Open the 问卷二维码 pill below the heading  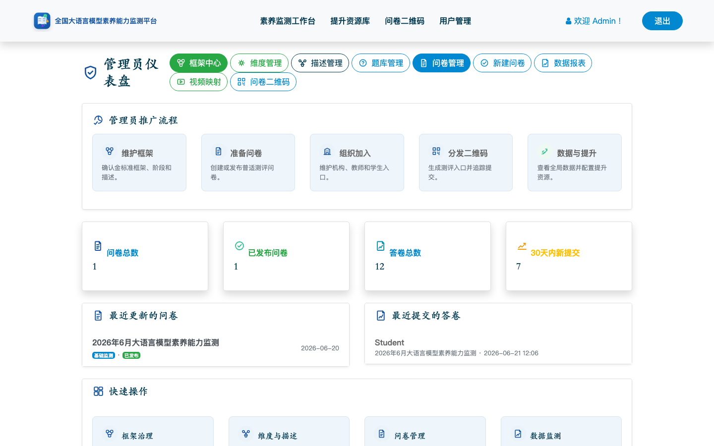pyautogui.click(x=263, y=82)
